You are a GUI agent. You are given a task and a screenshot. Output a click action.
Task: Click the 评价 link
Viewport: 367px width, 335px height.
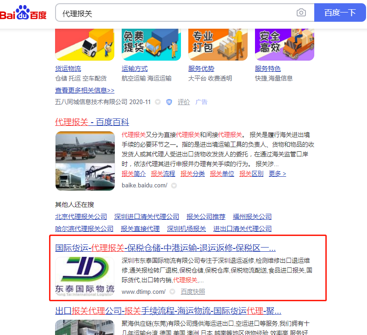pos(184,102)
